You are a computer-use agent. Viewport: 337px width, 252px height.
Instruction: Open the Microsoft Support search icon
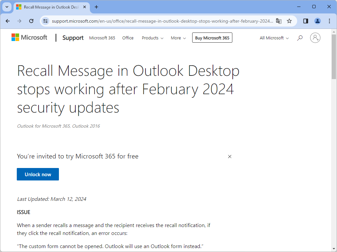[x=300, y=38]
